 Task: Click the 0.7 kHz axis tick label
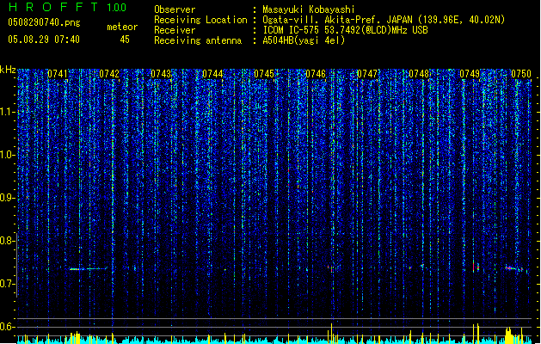tap(8, 284)
